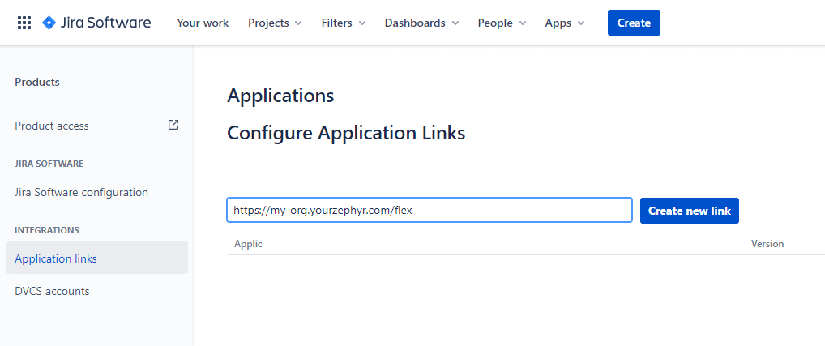The height and width of the screenshot is (346, 825).
Task: Open Product access in the sidebar
Action: [x=52, y=126]
